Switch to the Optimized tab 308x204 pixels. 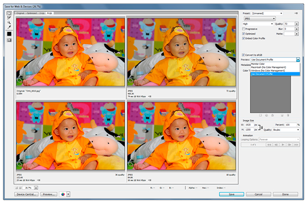point(32,13)
